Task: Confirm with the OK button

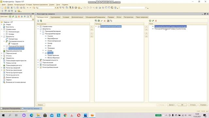Action: 182,105
